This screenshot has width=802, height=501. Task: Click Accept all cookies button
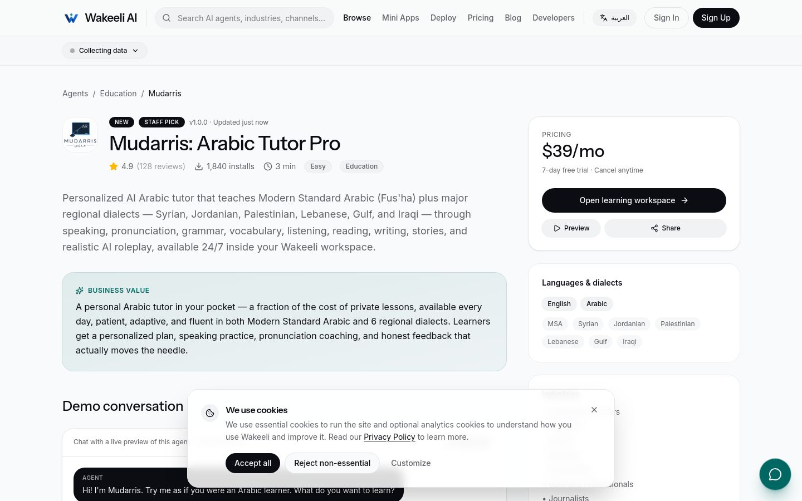pyautogui.click(x=253, y=463)
